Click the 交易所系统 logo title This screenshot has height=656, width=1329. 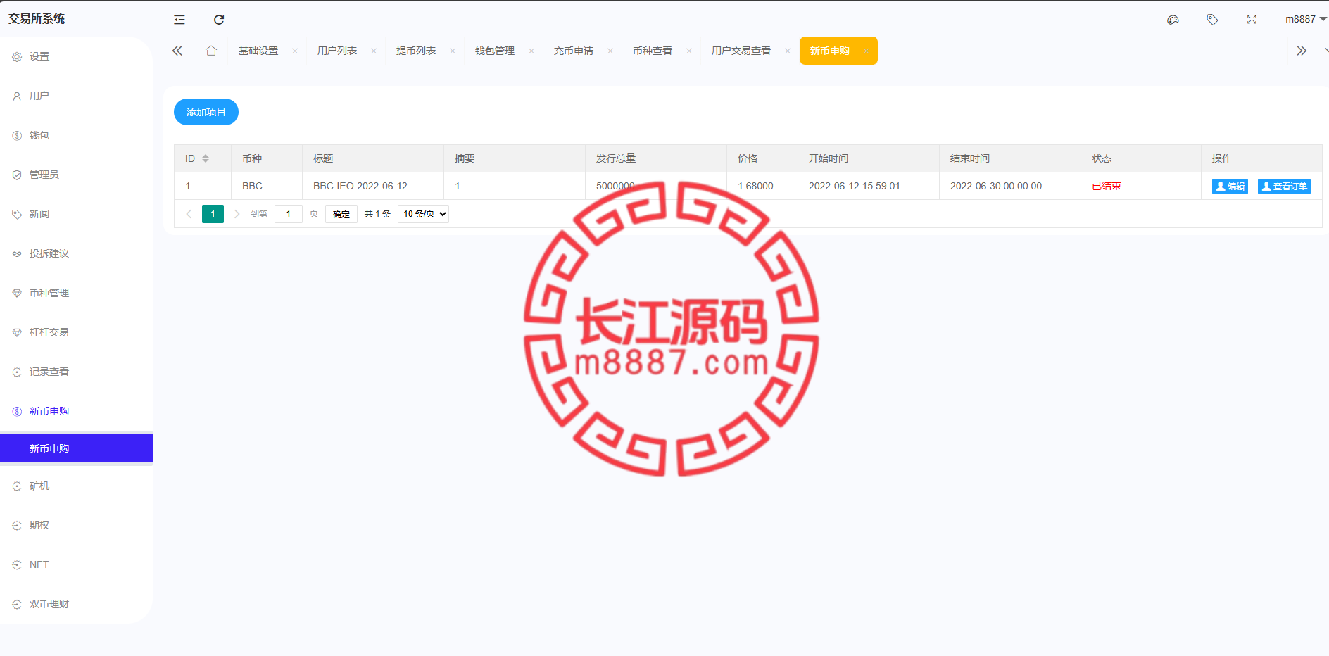(37, 19)
